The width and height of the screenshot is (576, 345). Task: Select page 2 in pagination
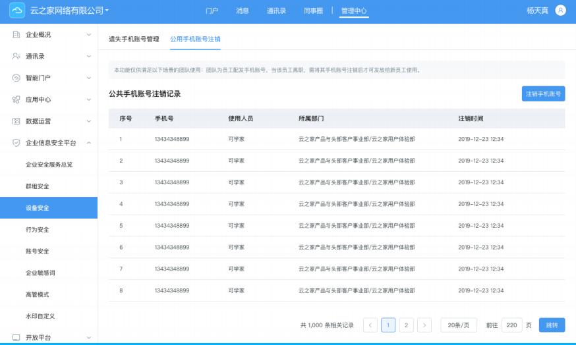coord(406,325)
